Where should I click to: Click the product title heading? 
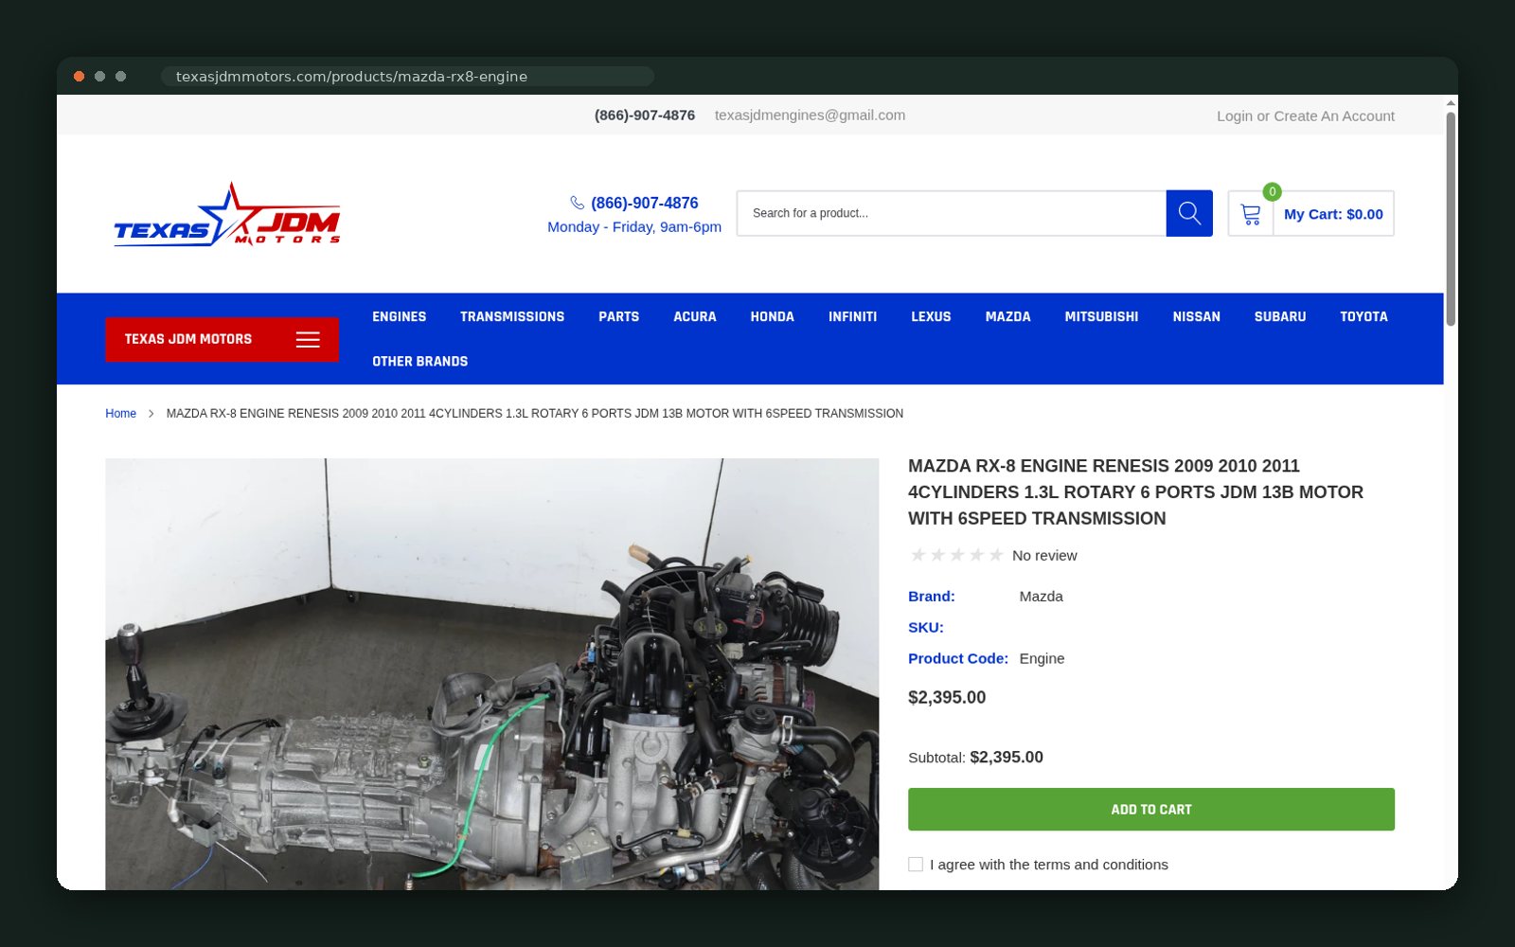coord(1136,492)
